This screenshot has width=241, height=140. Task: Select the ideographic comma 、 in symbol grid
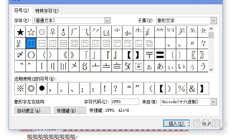171,43
